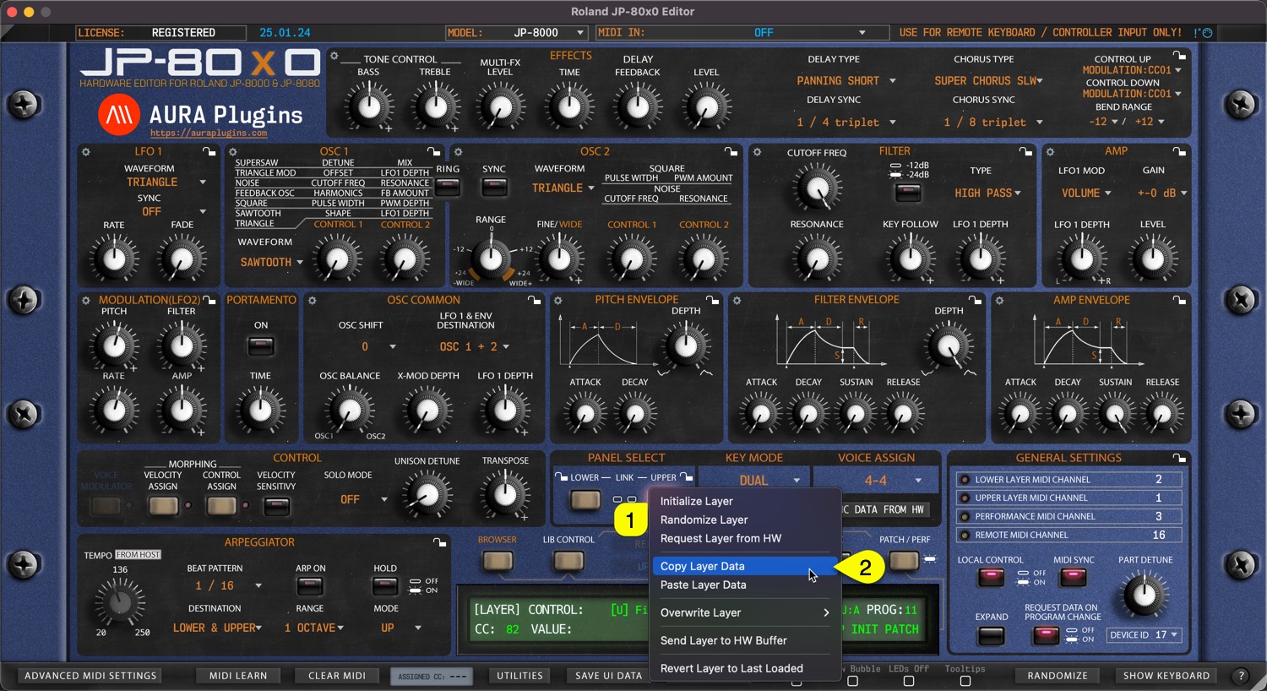The width and height of the screenshot is (1267, 691).
Task: Click the Pitch Envelope gear icon
Action: point(558,300)
